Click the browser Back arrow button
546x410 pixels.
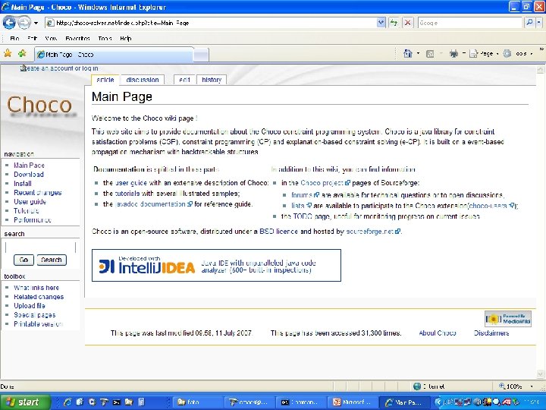point(9,23)
